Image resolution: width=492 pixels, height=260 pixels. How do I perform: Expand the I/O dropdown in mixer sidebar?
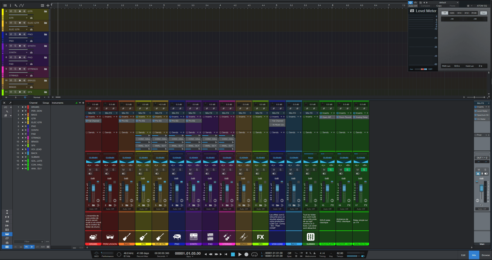tap(11, 107)
